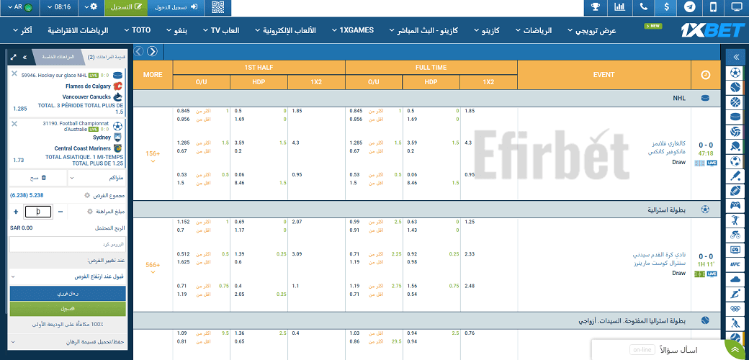Select the cricket bat icon in the sidebar
Viewport: 749px width, 360px height.
point(735,176)
